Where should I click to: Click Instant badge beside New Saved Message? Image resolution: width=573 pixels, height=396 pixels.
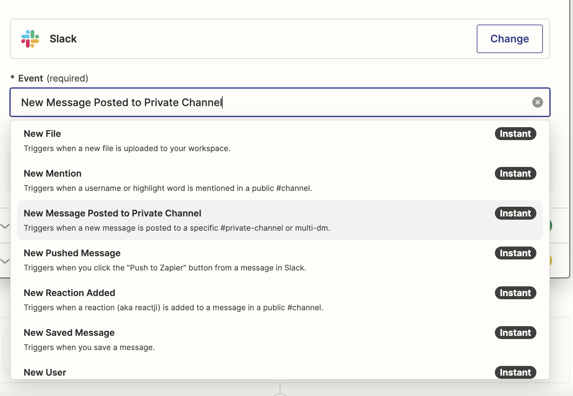pyautogui.click(x=515, y=333)
